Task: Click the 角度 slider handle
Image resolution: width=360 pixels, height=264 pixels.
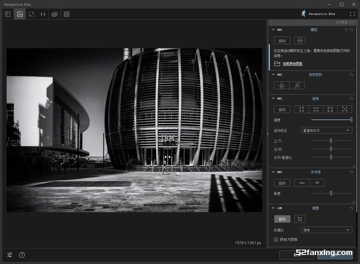Action: (331, 193)
